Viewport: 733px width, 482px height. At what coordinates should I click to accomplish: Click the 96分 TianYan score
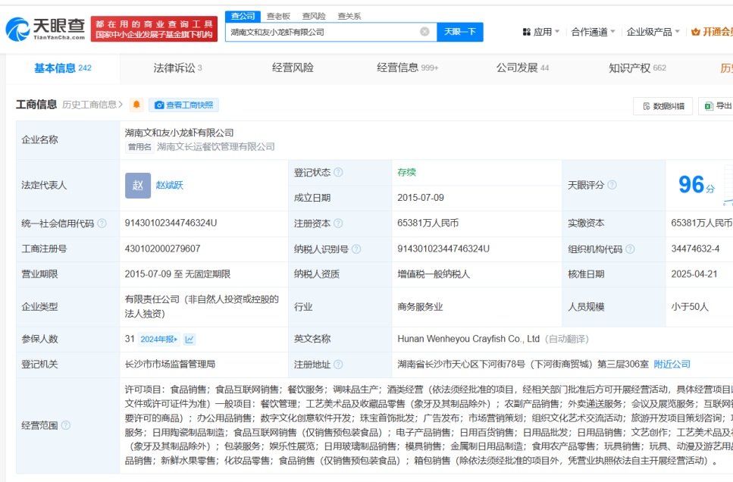coord(696,184)
